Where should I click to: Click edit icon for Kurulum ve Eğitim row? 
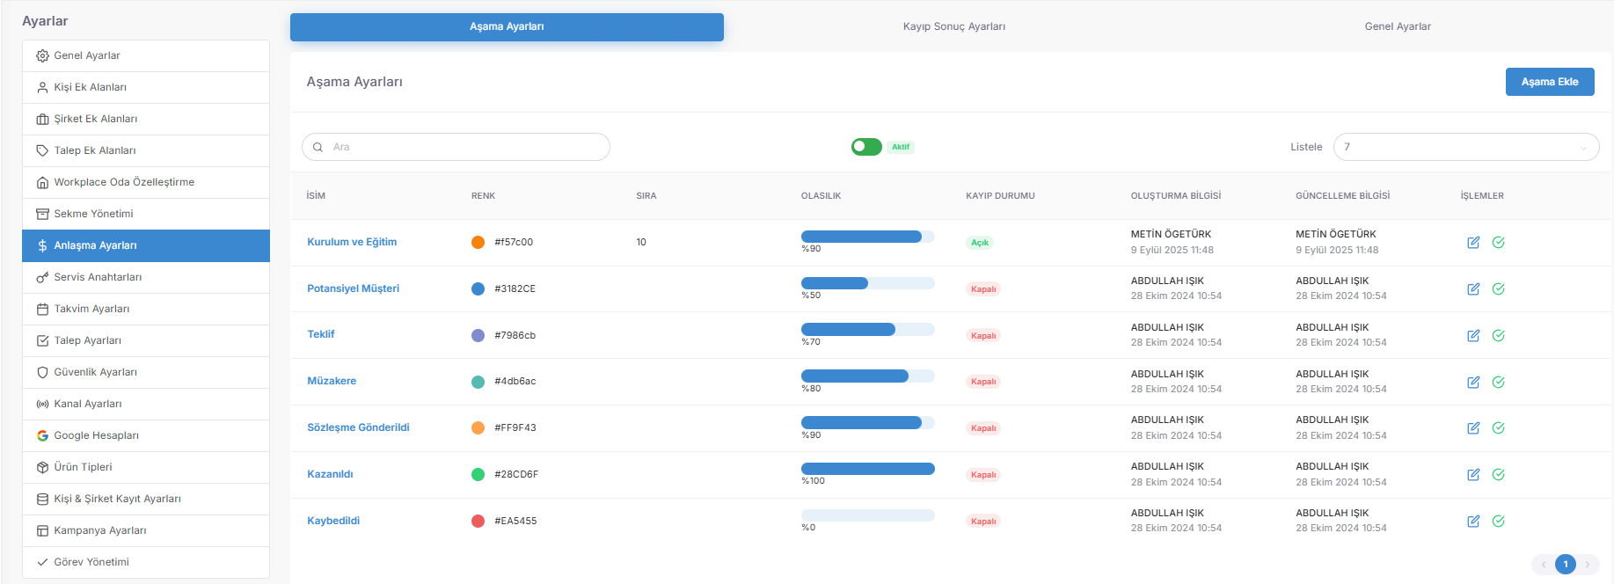pyautogui.click(x=1473, y=243)
